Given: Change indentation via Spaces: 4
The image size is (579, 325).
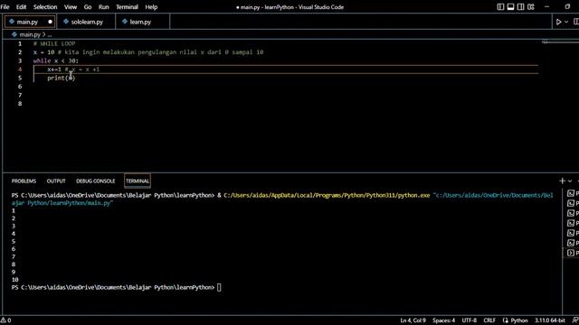Looking at the screenshot, I should tap(443, 320).
